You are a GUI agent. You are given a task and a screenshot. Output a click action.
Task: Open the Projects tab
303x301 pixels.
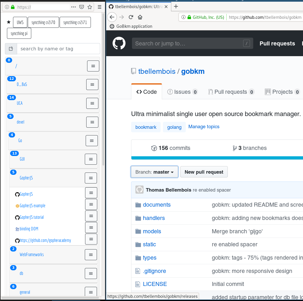click(x=282, y=92)
